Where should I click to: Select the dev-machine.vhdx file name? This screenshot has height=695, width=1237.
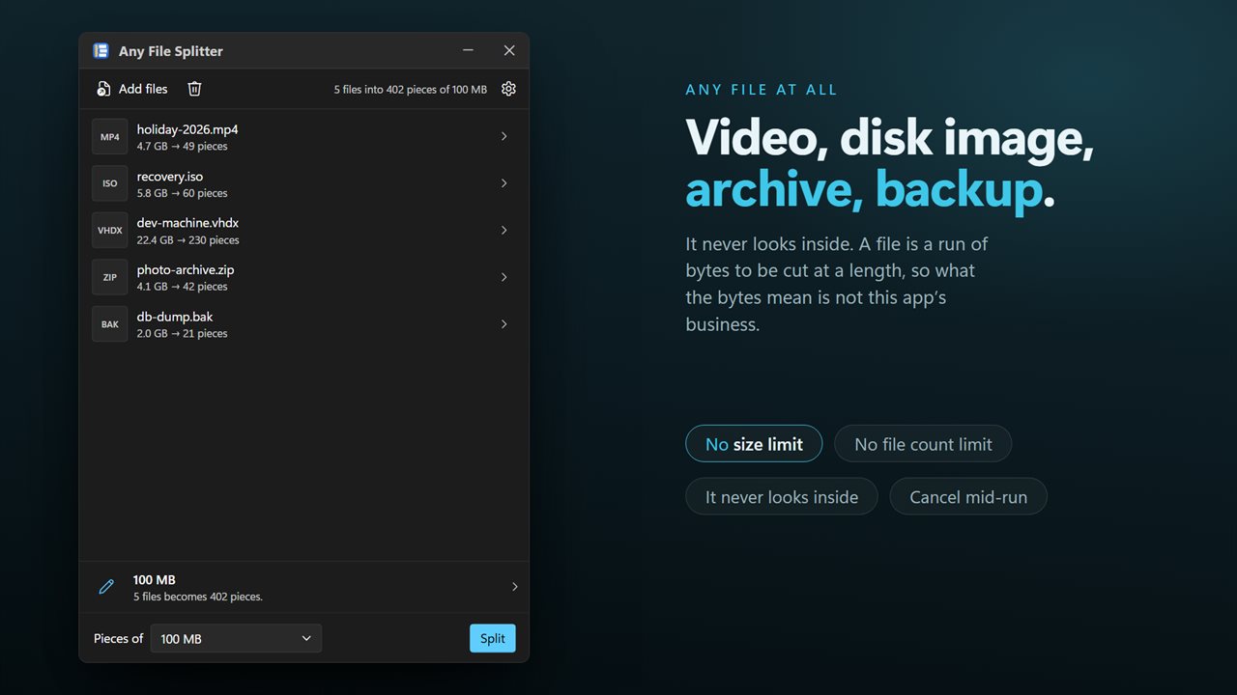tap(187, 223)
